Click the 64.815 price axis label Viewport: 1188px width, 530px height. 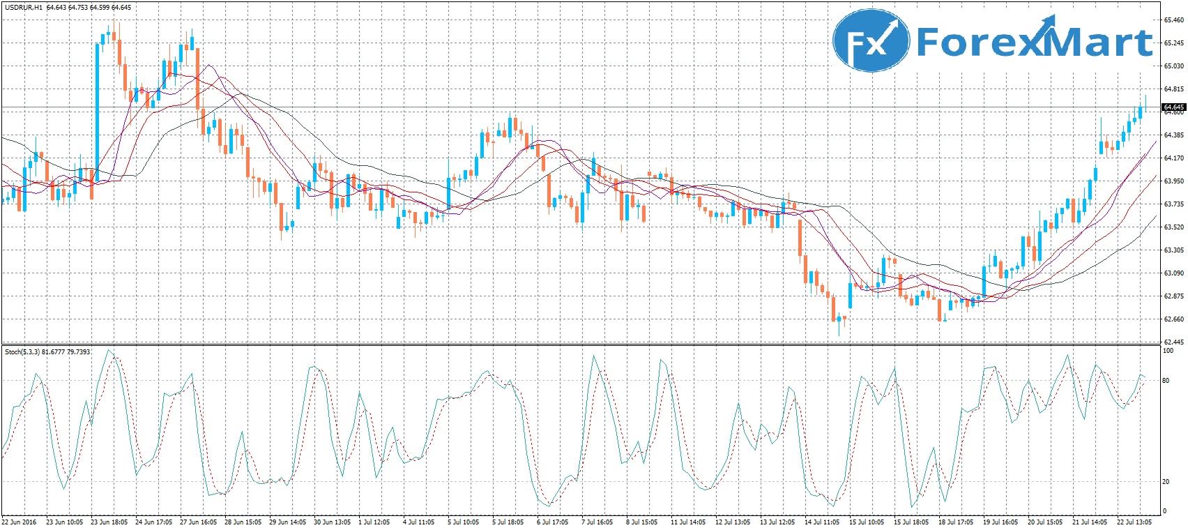(x=1173, y=89)
